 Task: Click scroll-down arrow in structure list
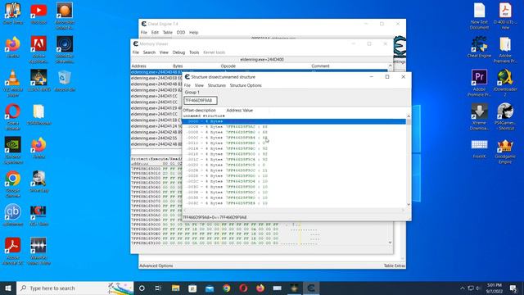pos(409,204)
